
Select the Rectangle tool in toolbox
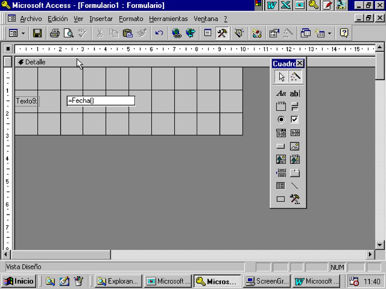pos(281,199)
